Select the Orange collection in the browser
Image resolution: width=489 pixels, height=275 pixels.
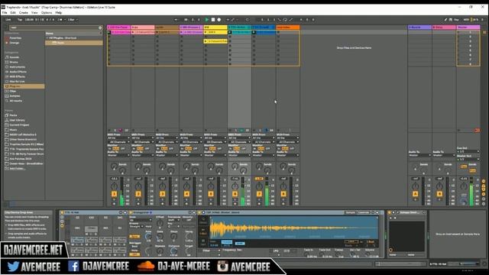pyautogui.click(x=14, y=43)
